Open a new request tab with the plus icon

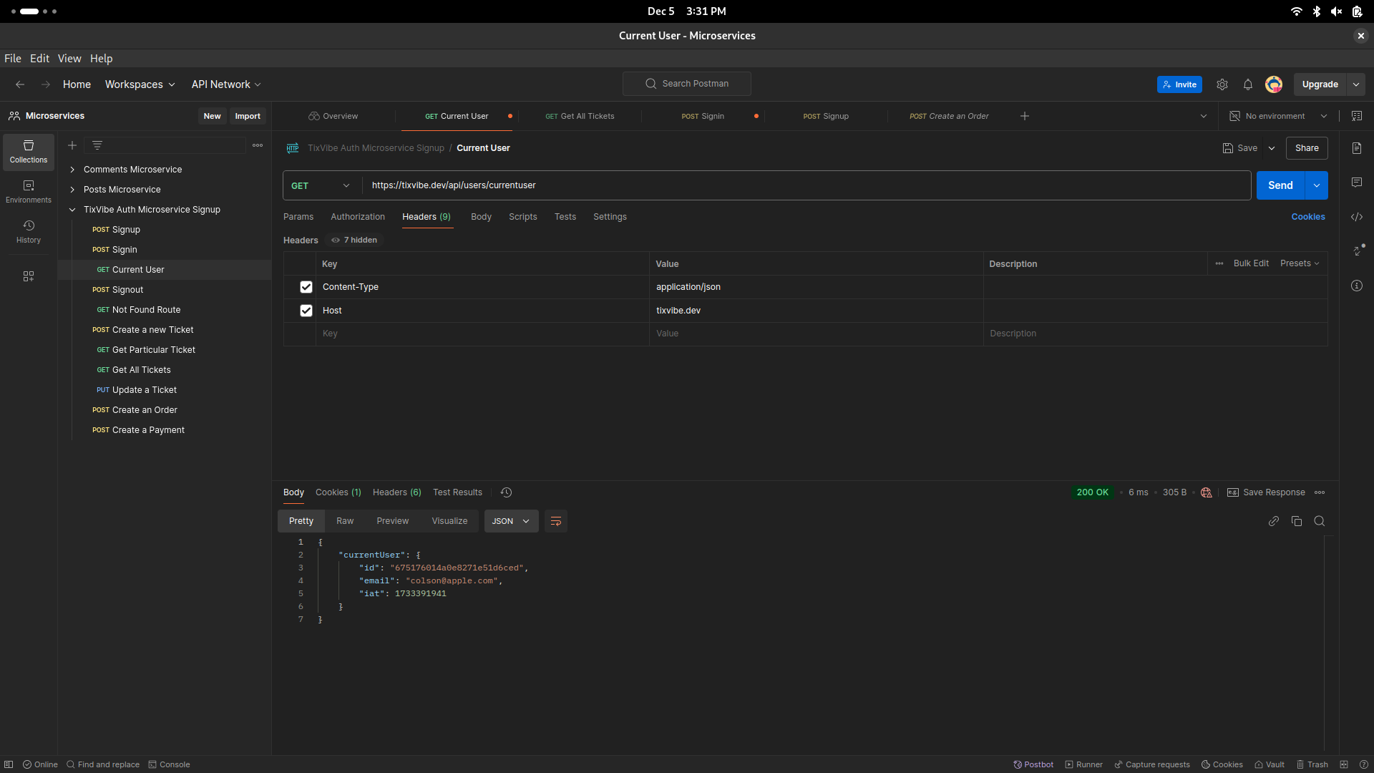[1025, 116]
